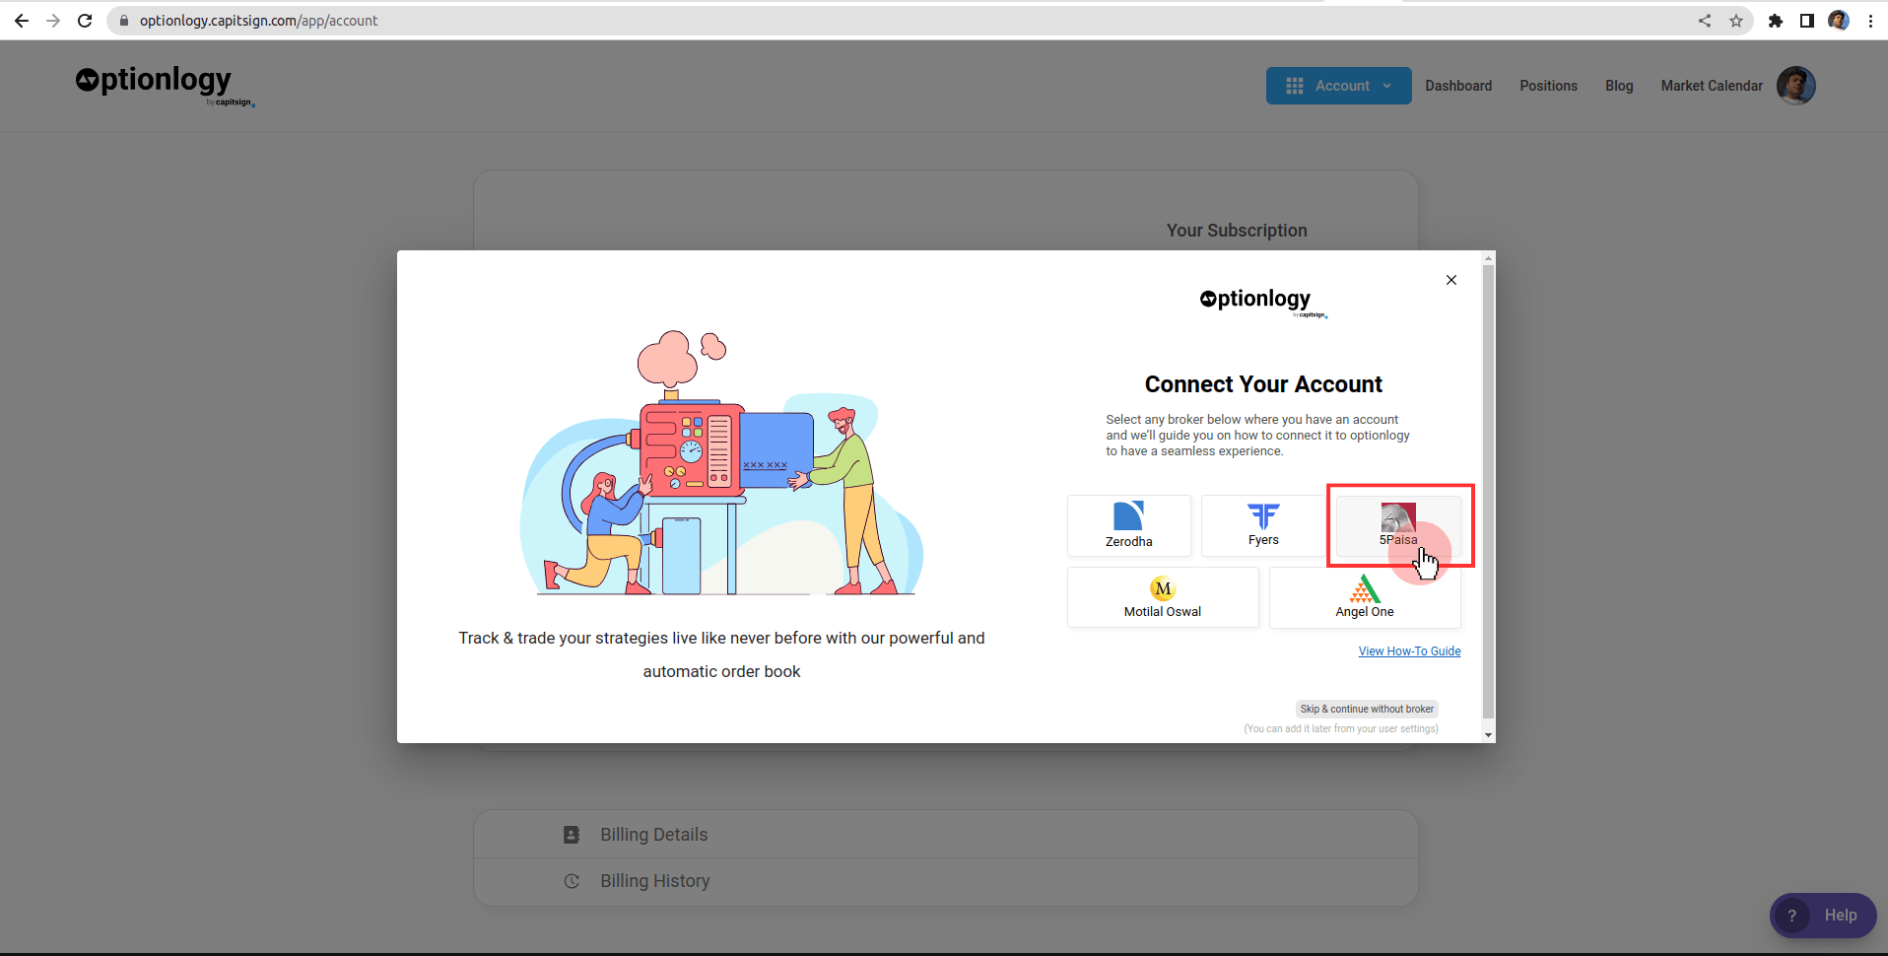The width and height of the screenshot is (1888, 956).
Task: Open the Account dropdown menu
Action: click(x=1338, y=86)
